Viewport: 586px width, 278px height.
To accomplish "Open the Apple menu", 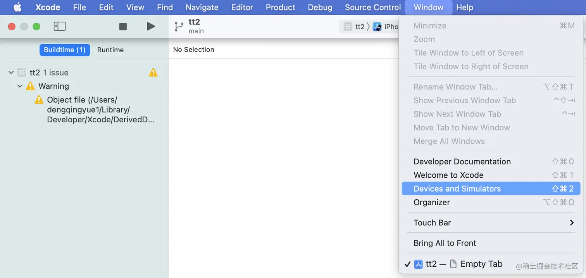I will 18,7.
